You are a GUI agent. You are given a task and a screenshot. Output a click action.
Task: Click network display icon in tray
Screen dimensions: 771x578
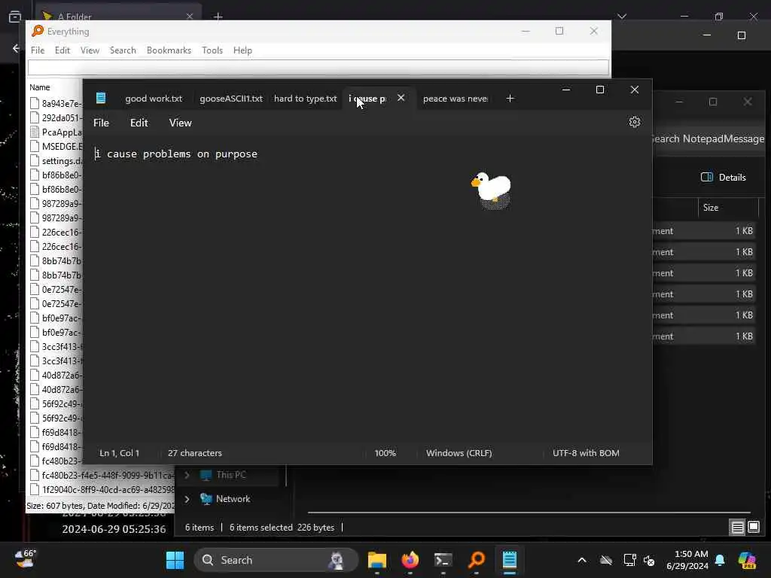pos(629,560)
